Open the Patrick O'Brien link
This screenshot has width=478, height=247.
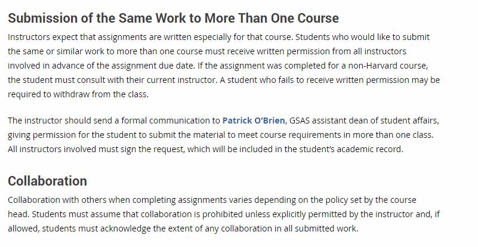254,121
